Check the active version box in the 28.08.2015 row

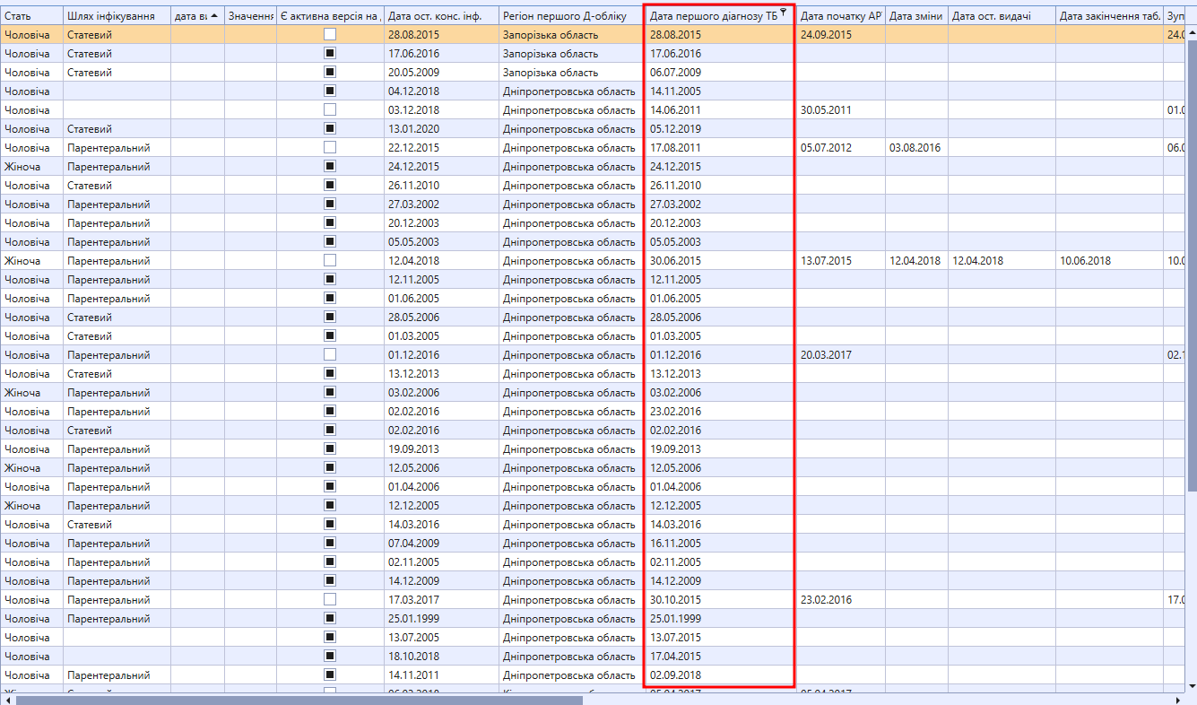tap(330, 34)
